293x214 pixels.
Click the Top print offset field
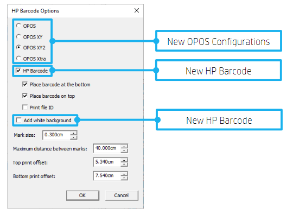107,162
